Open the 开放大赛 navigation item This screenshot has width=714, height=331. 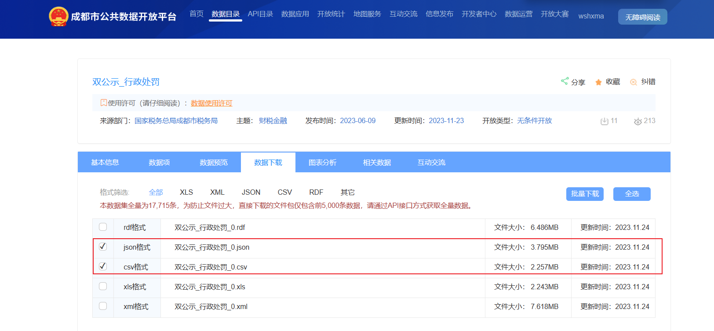click(x=555, y=14)
